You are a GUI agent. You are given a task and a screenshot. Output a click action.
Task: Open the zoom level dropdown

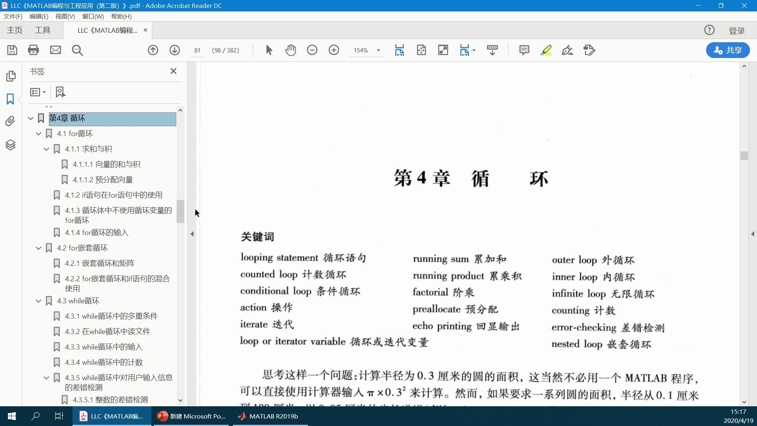pos(378,50)
